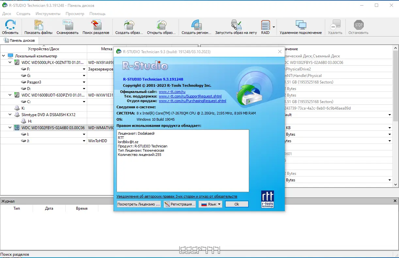Collapse the WDC WD5000LPLX disk node
Screen dimensions: 399x258
10,62
